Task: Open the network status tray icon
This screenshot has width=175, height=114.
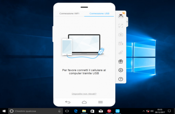Action: (x=148, y=111)
